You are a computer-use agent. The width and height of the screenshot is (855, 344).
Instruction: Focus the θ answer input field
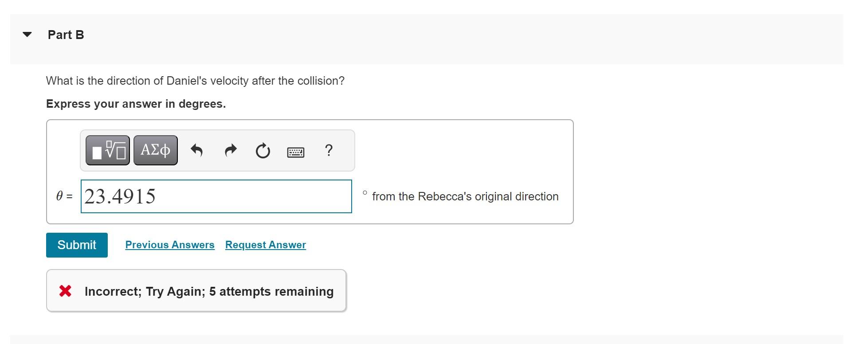coord(216,196)
